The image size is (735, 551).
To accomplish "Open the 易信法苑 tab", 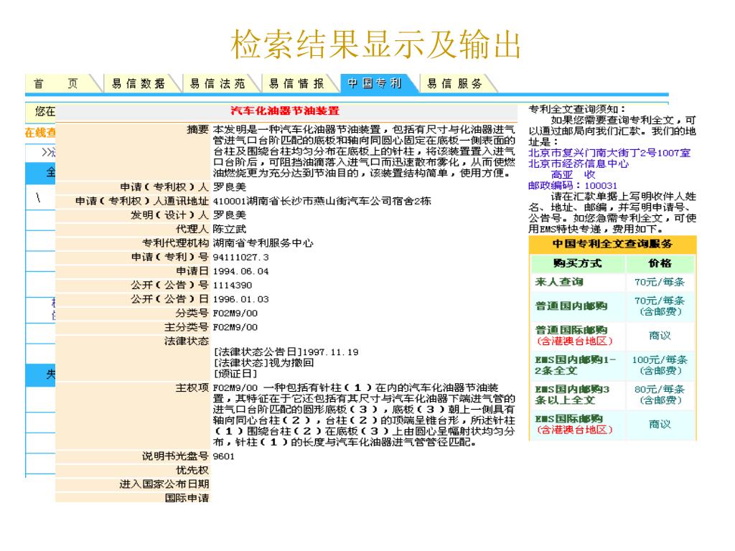I will [x=217, y=83].
